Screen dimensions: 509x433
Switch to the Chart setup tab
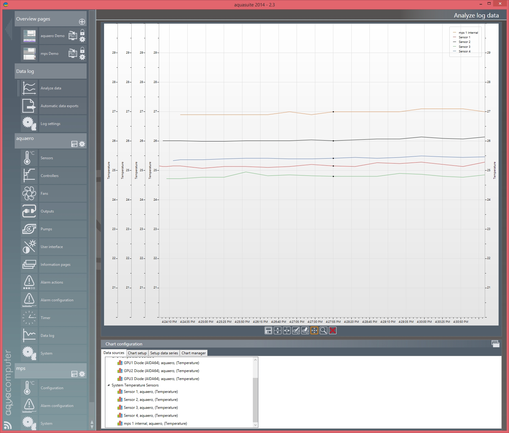pos(137,353)
